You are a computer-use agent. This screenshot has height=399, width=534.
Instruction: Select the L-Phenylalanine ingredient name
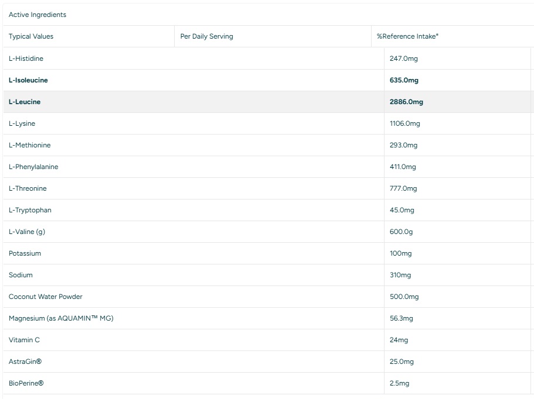pos(33,167)
